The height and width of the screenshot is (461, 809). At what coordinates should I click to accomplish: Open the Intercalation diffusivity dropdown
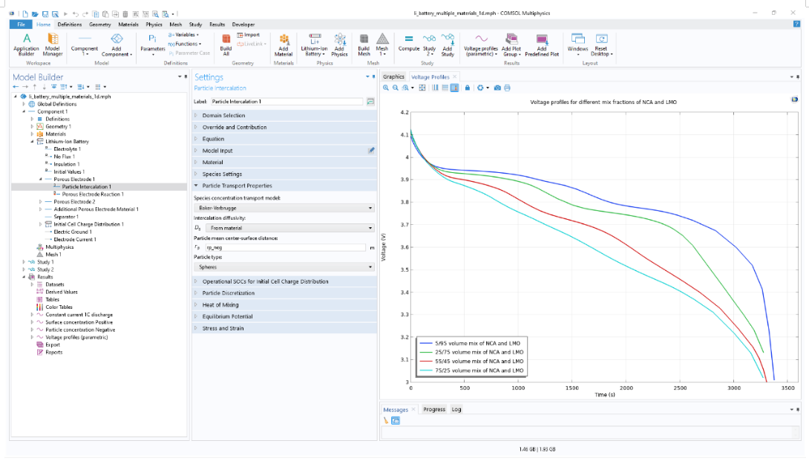coord(290,228)
